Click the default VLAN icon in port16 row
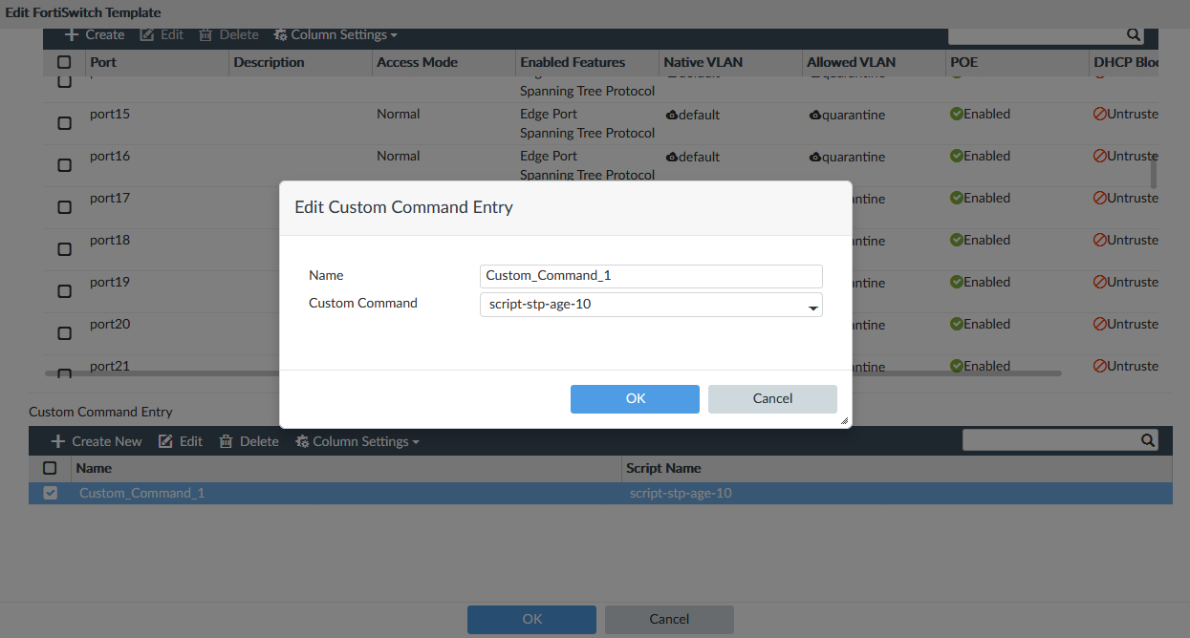The width and height of the screenshot is (1190, 638). tap(672, 157)
